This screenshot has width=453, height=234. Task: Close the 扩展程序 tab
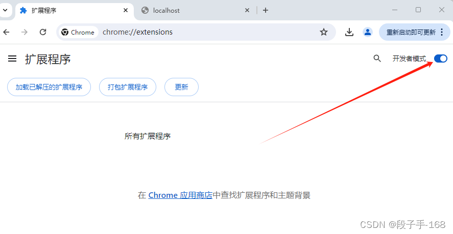click(x=126, y=10)
